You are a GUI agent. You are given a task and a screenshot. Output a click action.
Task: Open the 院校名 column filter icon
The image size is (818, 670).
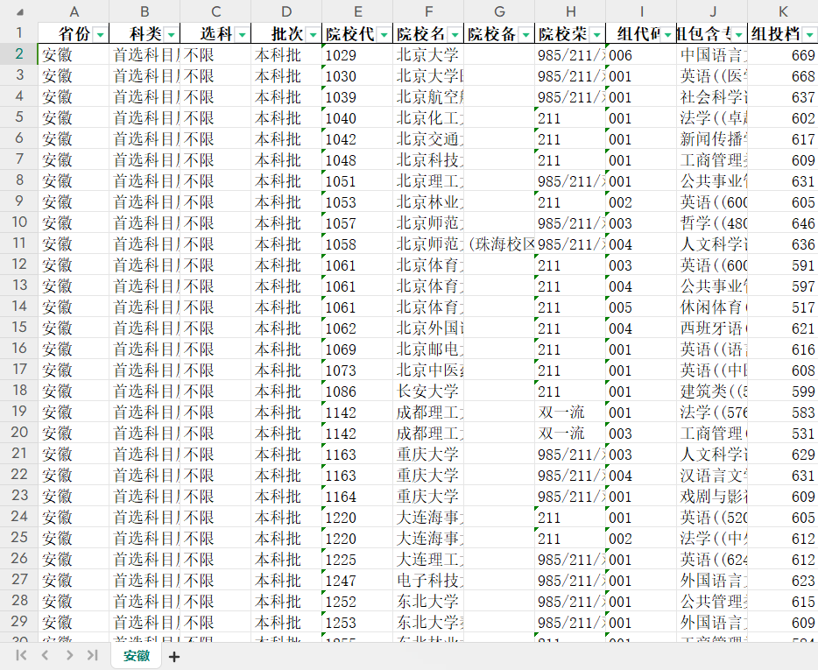(455, 32)
